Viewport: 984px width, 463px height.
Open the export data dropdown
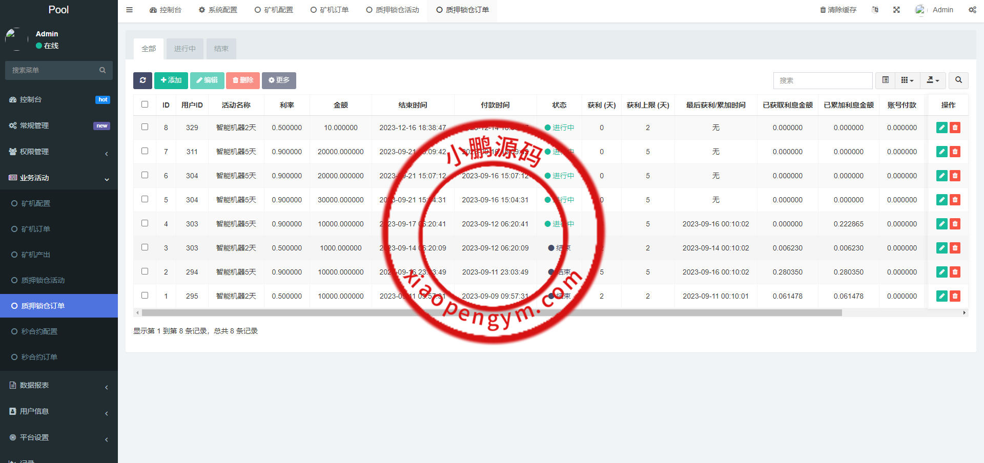pos(933,80)
